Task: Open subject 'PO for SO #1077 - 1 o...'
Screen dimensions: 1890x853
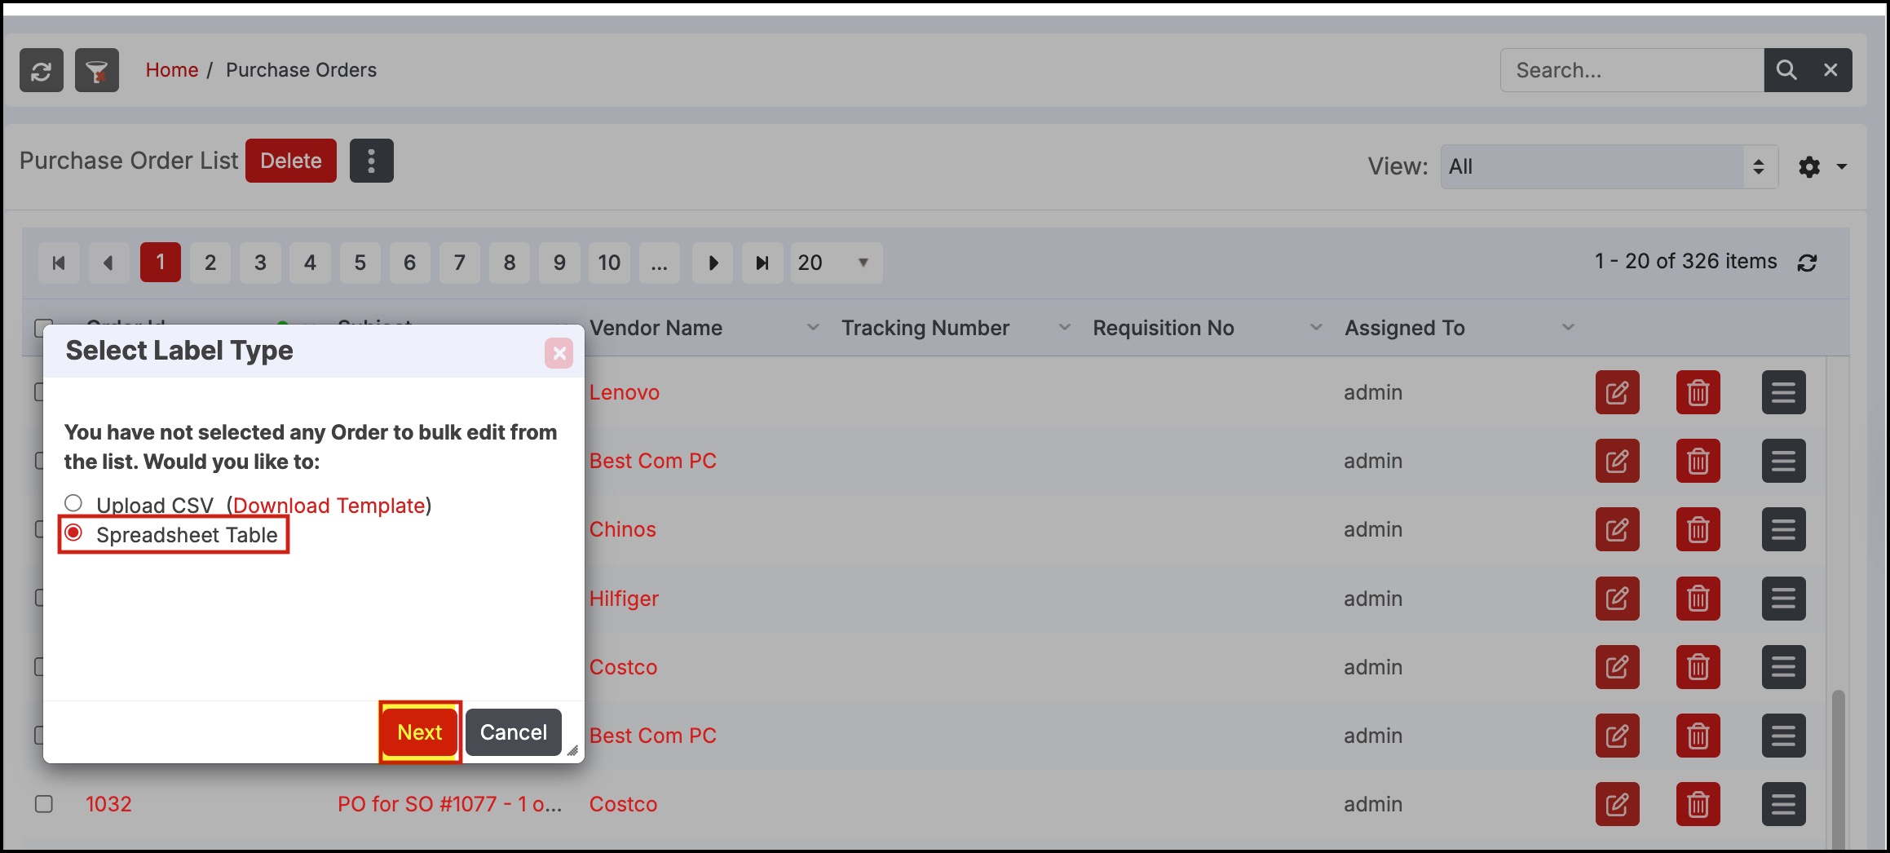Action: click(450, 804)
